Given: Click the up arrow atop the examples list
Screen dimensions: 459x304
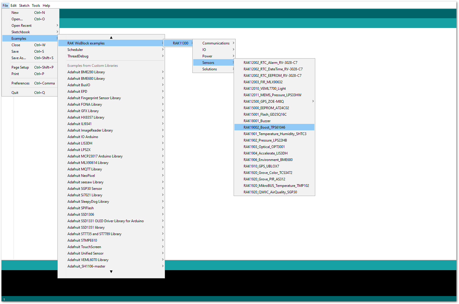Looking at the screenshot, I should 111,37.
